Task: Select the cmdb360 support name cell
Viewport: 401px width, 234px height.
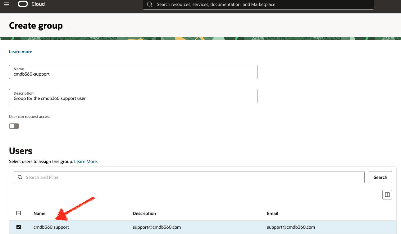Action: click(x=51, y=227)
